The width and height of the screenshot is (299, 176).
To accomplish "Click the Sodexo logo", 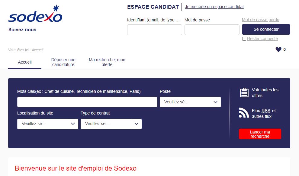I will 35,14.
